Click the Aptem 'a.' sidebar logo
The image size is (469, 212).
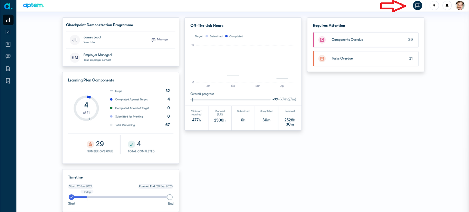click(x=8, y=6)
